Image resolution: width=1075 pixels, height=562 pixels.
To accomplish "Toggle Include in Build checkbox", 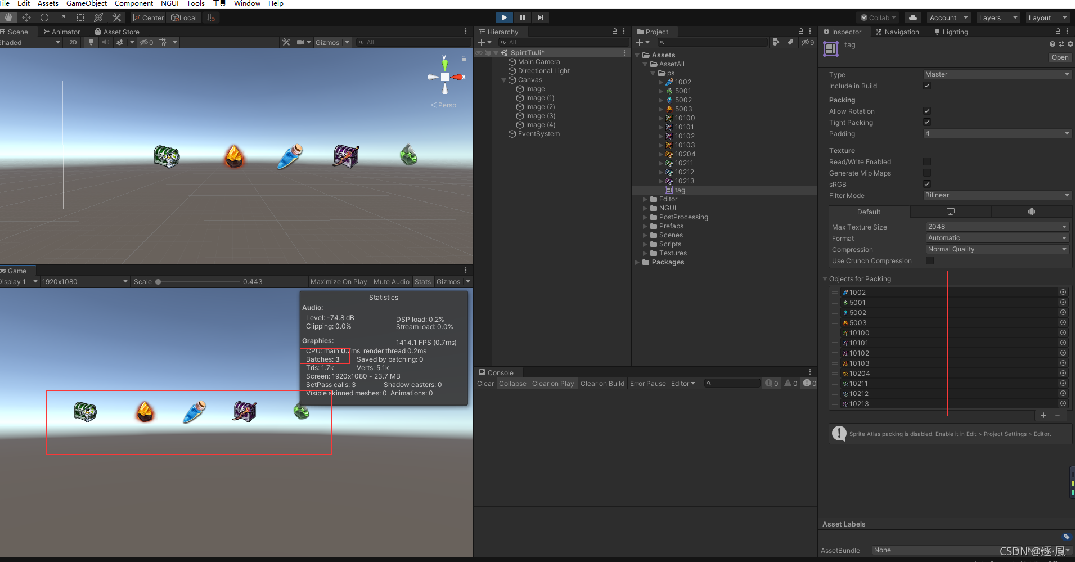I will pos(927,86).
